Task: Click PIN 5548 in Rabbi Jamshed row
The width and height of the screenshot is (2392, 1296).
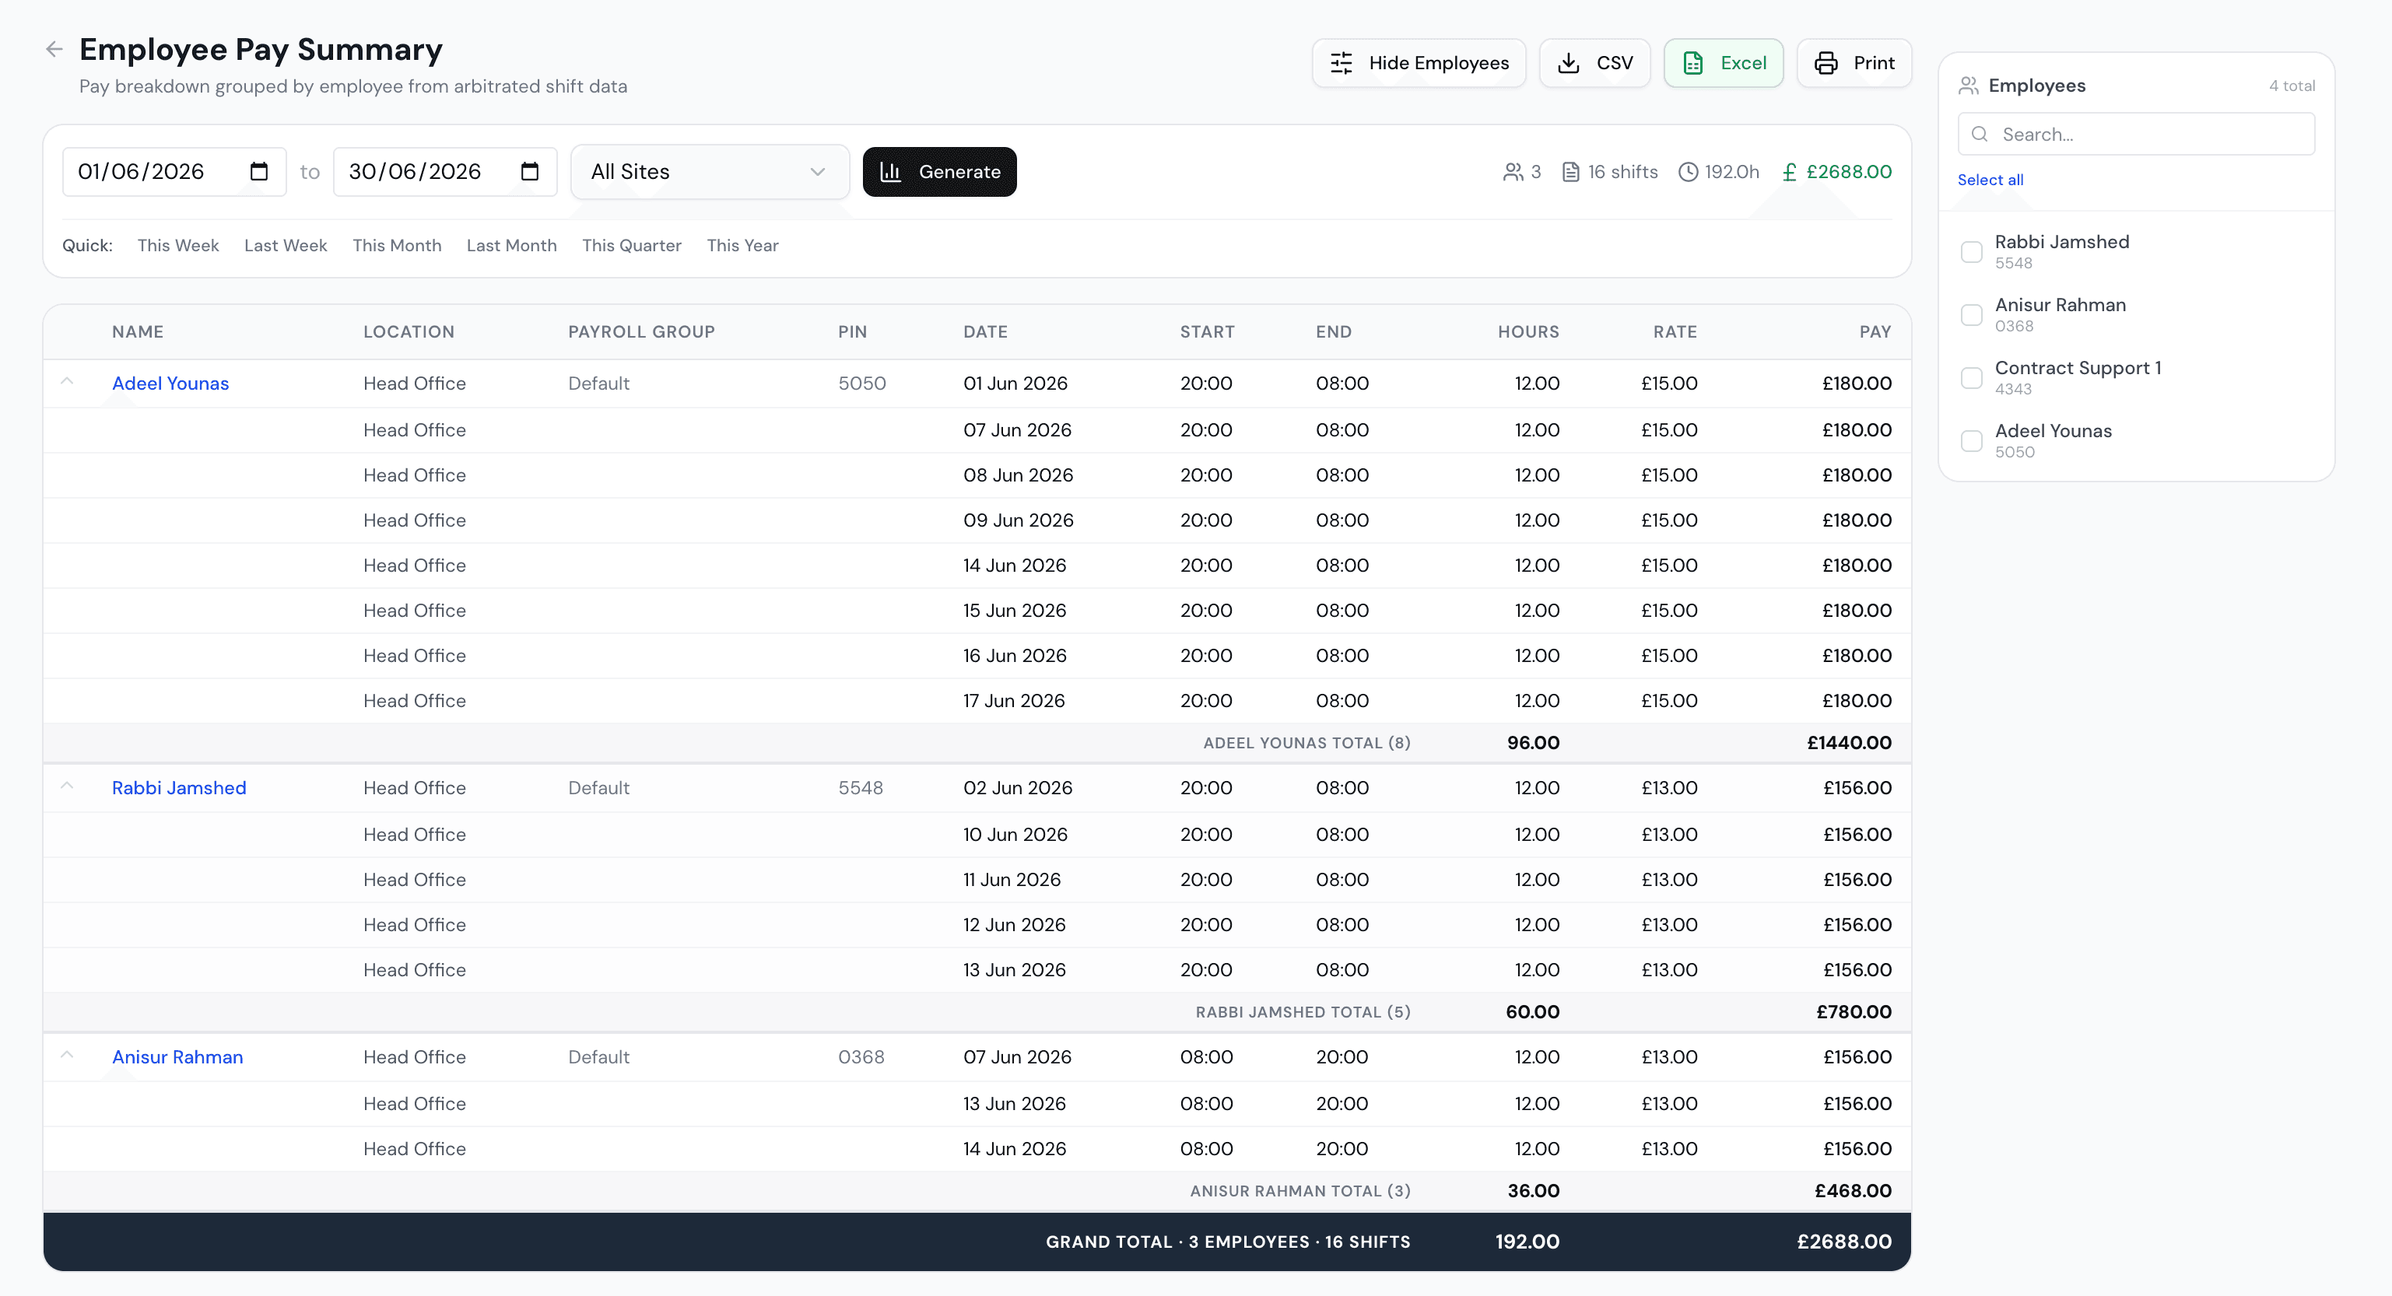Action: click(x=861, y=788)
